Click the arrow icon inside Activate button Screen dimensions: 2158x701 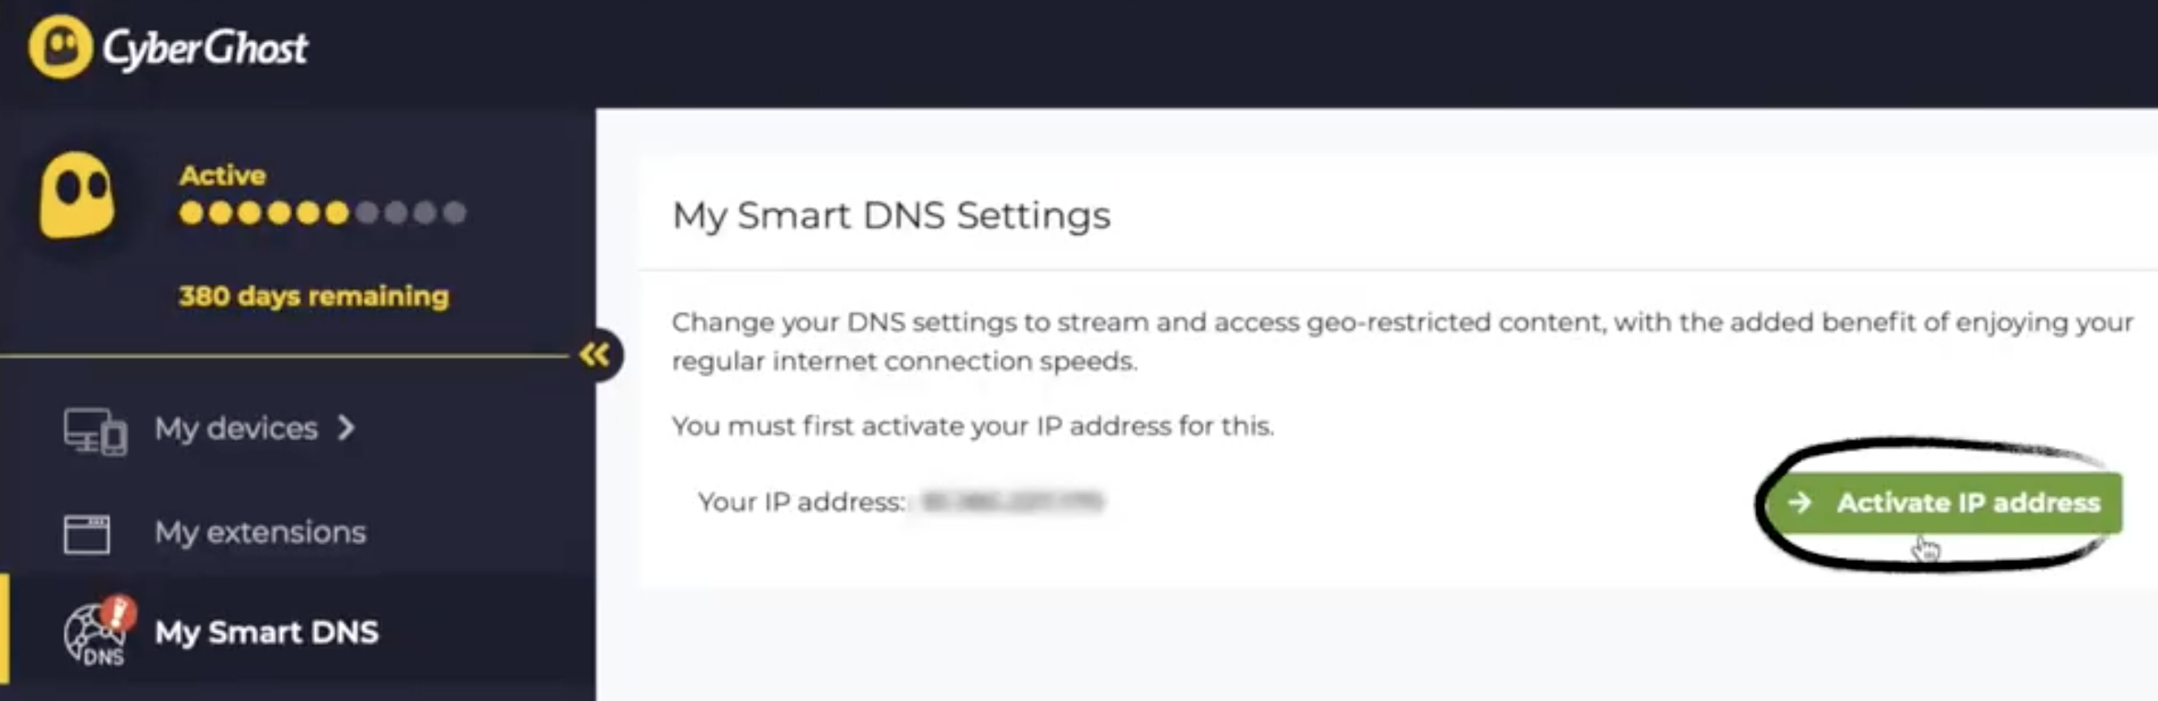pyautogui.click(x=1798, y=502)
